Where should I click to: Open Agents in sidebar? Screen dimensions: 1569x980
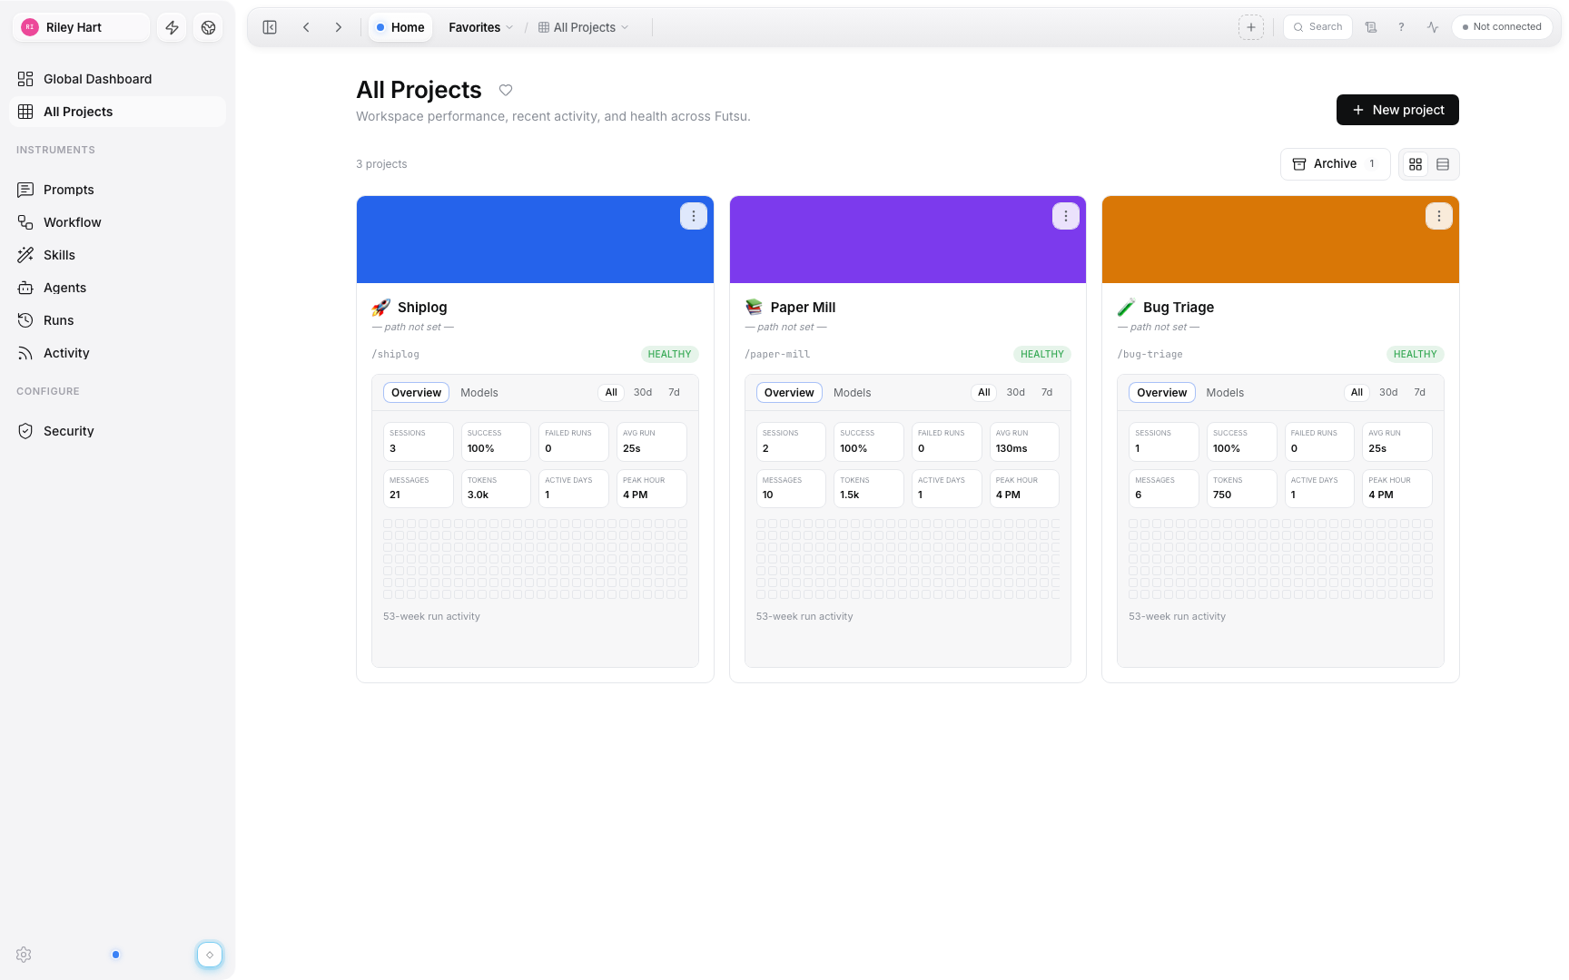pos(117,288)
